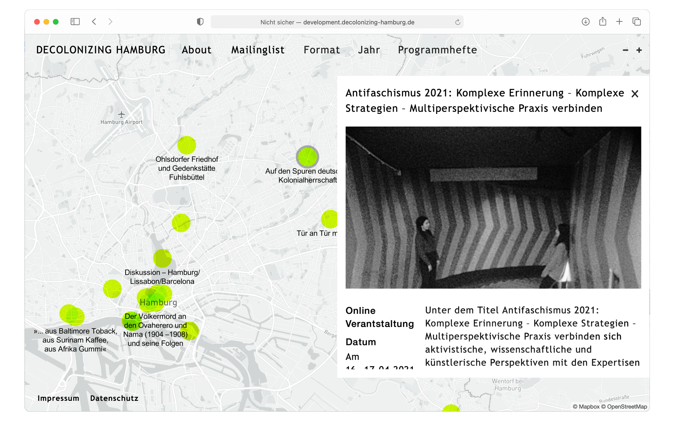
Task: Zoom in the map with plus
Action: coord(639,50)
